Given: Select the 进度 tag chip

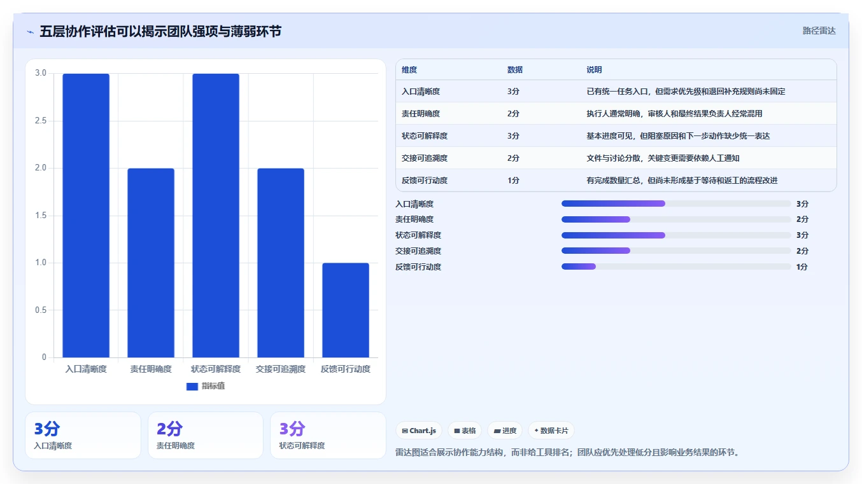Looking at the screenshot, I should point(505,431).
